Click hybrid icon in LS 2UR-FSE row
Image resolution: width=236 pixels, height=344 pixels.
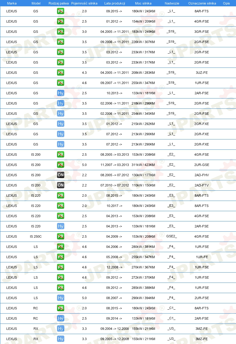click(x=60, y=298)
